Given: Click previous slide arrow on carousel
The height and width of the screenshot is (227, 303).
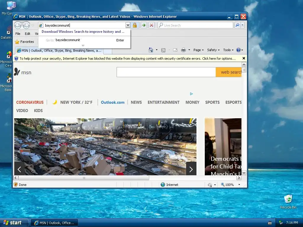Looking at the screenshot, I should pyautogui.click(x=19, y=169).
